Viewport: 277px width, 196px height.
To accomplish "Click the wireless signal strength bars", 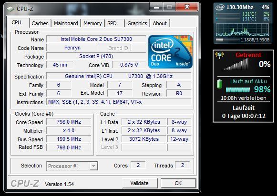I will [x=236, y=64].
